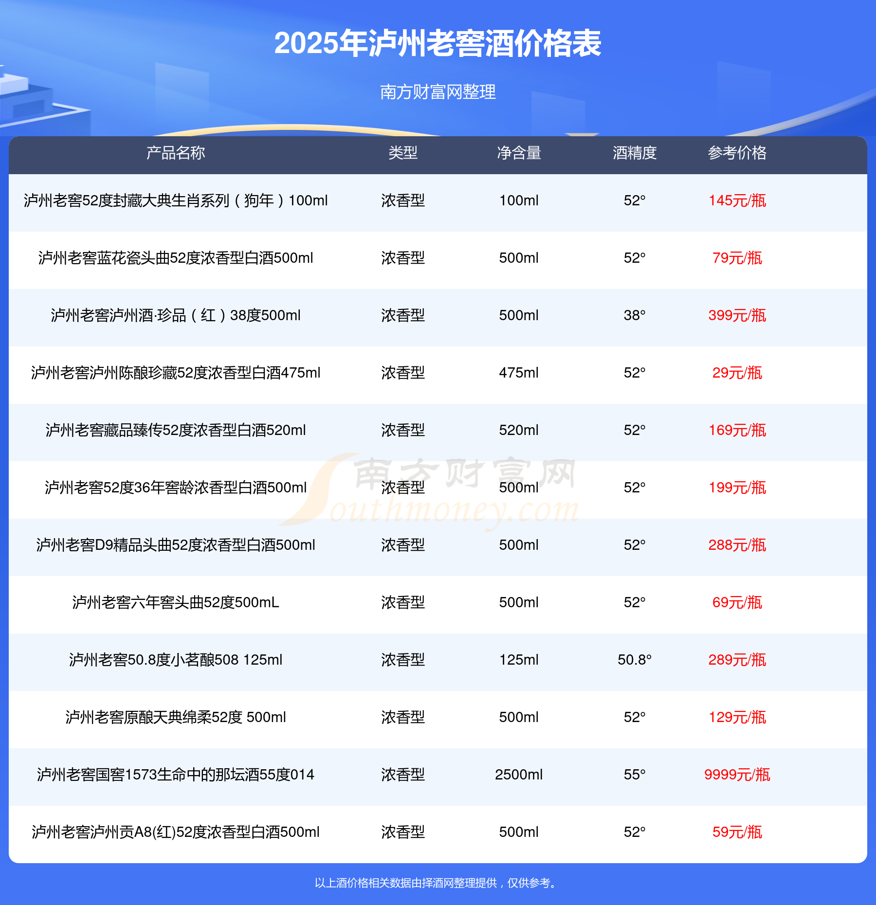Click the net content cell "100ml"

tap(519, 200)
